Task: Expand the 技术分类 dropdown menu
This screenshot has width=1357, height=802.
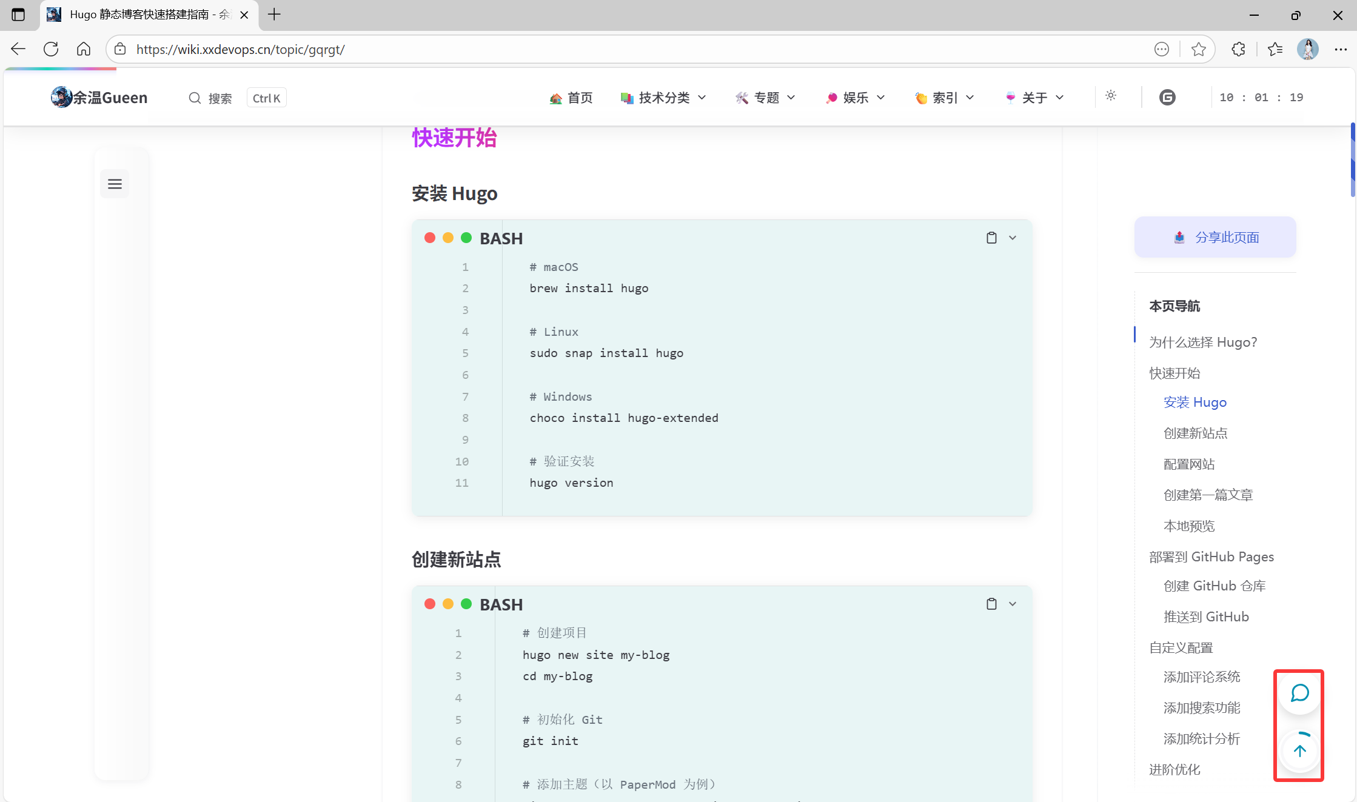Action: pyautogui.click(x=664, y=98)
